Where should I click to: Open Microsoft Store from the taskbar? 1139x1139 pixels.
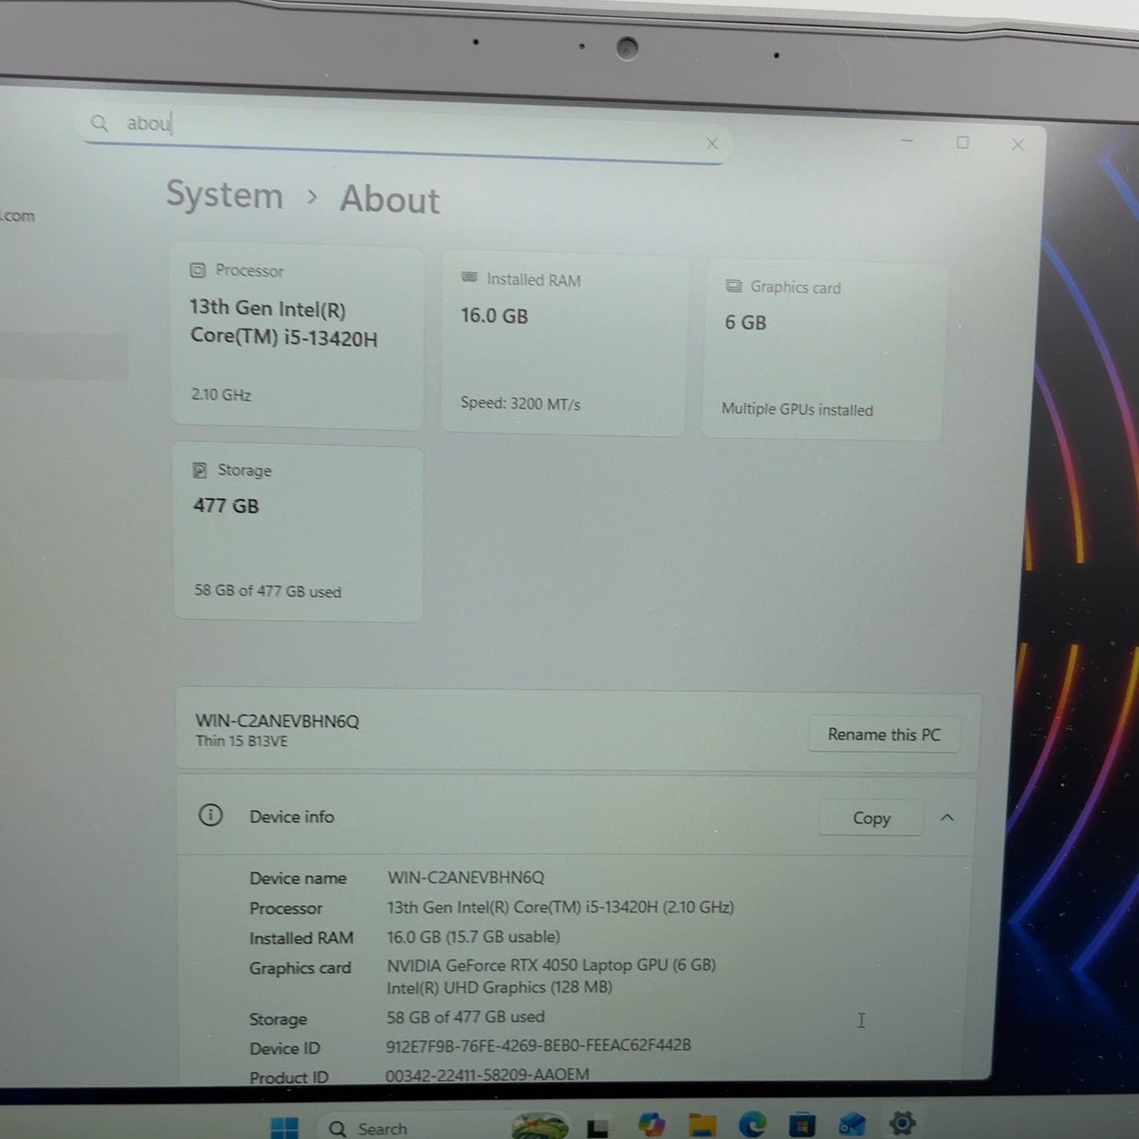pyautogui.click(x=802, y=1124)
